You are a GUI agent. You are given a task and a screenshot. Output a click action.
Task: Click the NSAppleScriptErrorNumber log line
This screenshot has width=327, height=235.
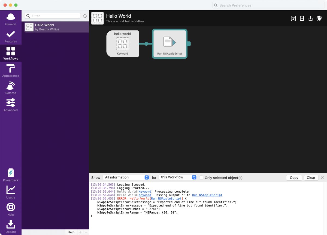129,209
